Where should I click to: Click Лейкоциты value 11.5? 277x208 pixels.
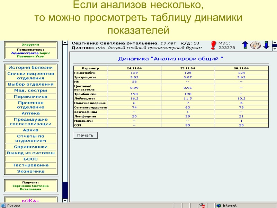tap(188, 98)
